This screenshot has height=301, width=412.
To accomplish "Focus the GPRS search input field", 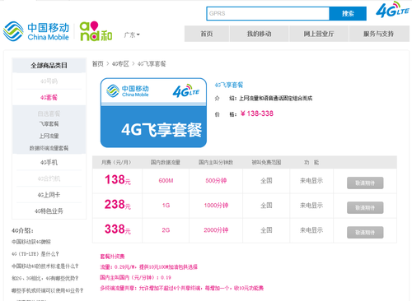I will pos(268,13).
